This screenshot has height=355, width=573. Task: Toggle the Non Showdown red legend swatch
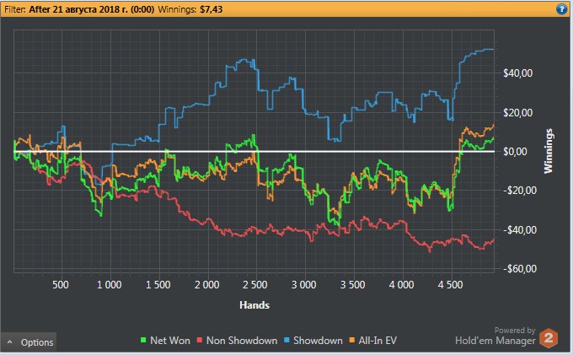200,341
